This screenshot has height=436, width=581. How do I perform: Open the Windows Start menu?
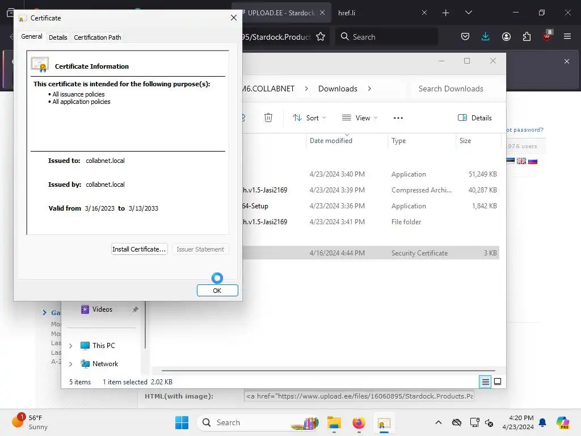[182, 422]
